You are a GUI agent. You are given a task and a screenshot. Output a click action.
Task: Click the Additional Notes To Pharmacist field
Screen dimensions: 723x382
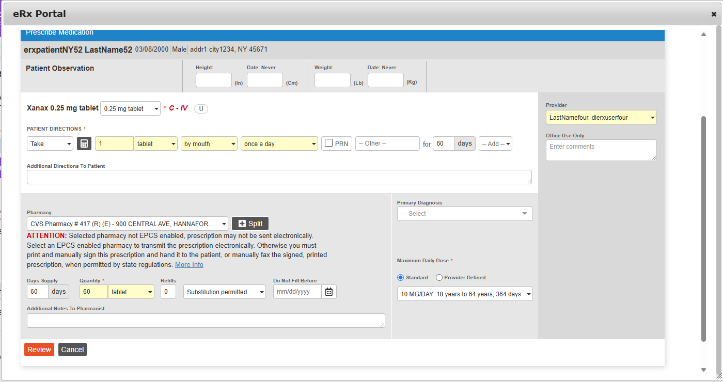[206, 320]
